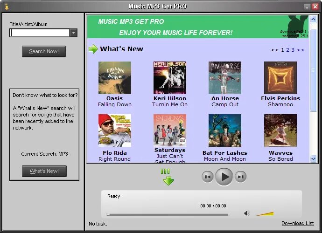Click the Current Search: MP3 text
Screen dimensions: 322x233
pos(44,154)
